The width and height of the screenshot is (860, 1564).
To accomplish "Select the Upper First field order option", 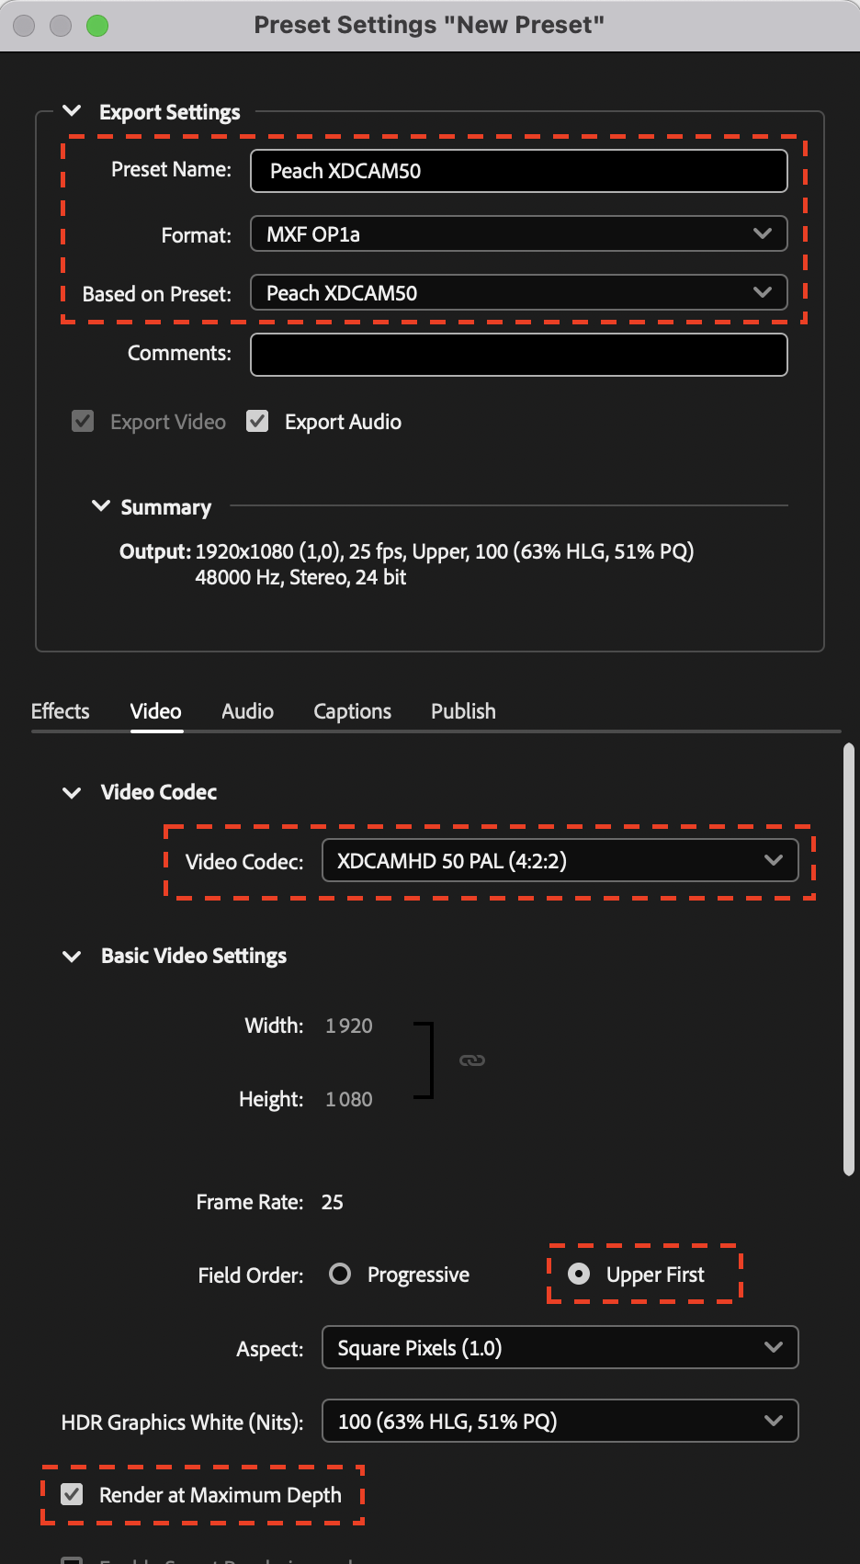I will tap(579, 1274).
